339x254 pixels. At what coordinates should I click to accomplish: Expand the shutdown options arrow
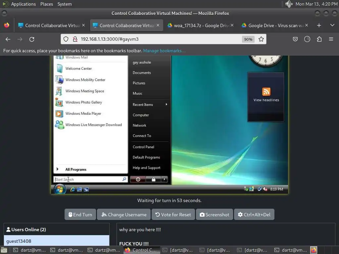tap(164, 179)
